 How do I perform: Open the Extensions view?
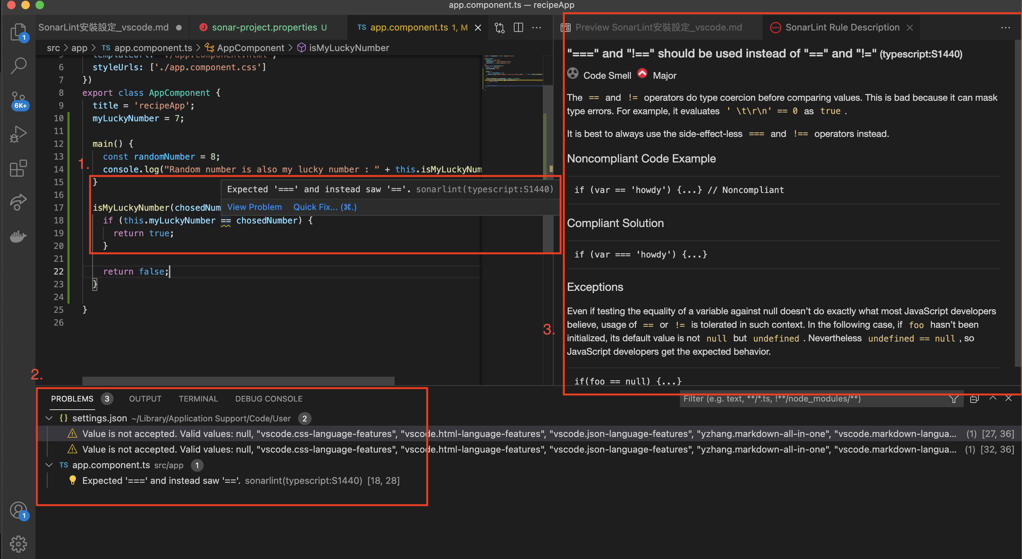pyautogui.click(x=18, y=168)
